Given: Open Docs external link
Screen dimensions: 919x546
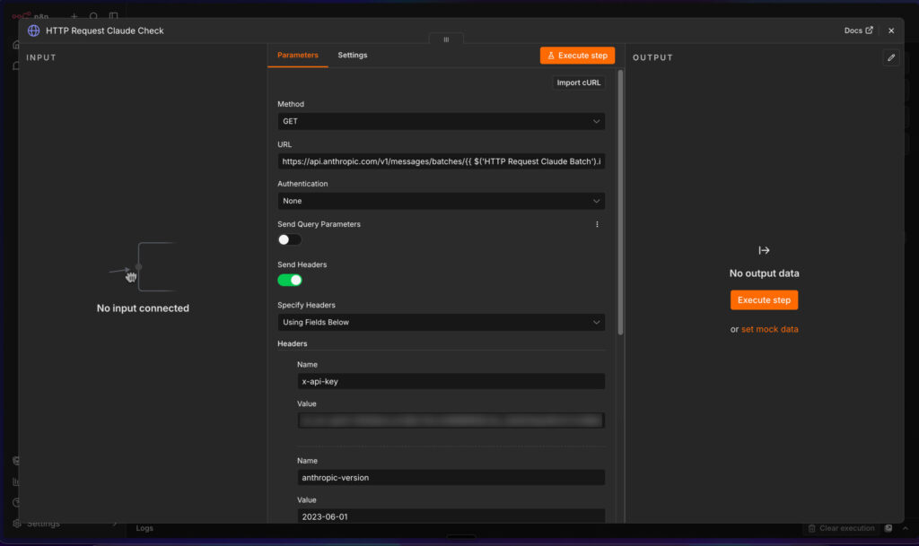Looking at the screenshot, I should click(x=858, y=30).
